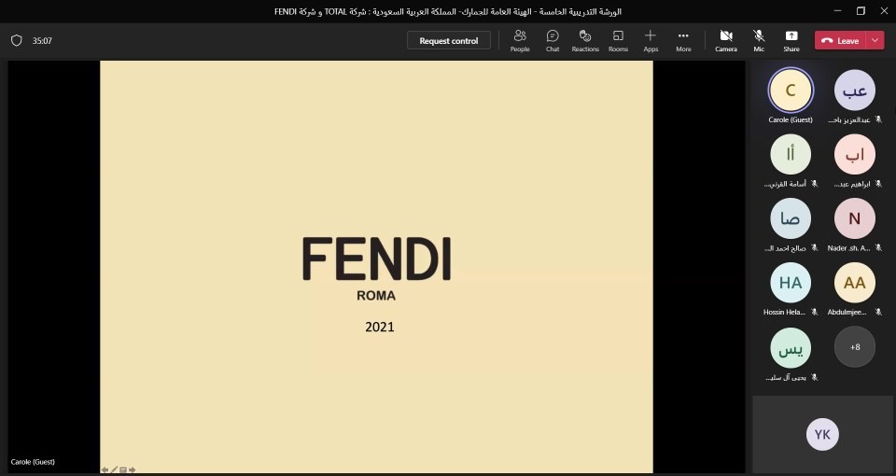Minimize the Teams meeting window

coord(838,11)
